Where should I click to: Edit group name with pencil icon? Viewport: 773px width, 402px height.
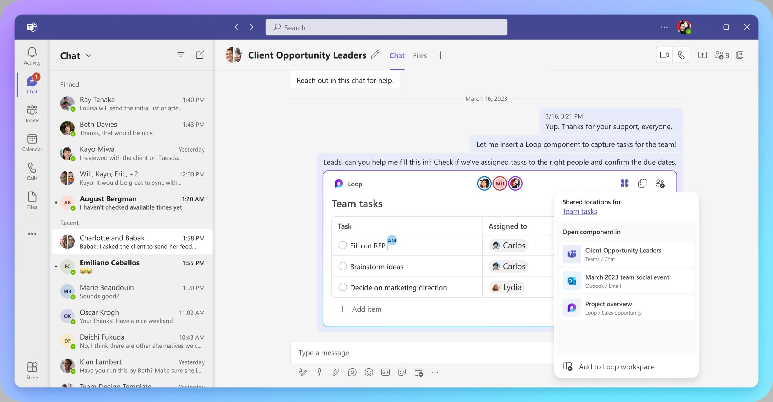click(375, 55)
